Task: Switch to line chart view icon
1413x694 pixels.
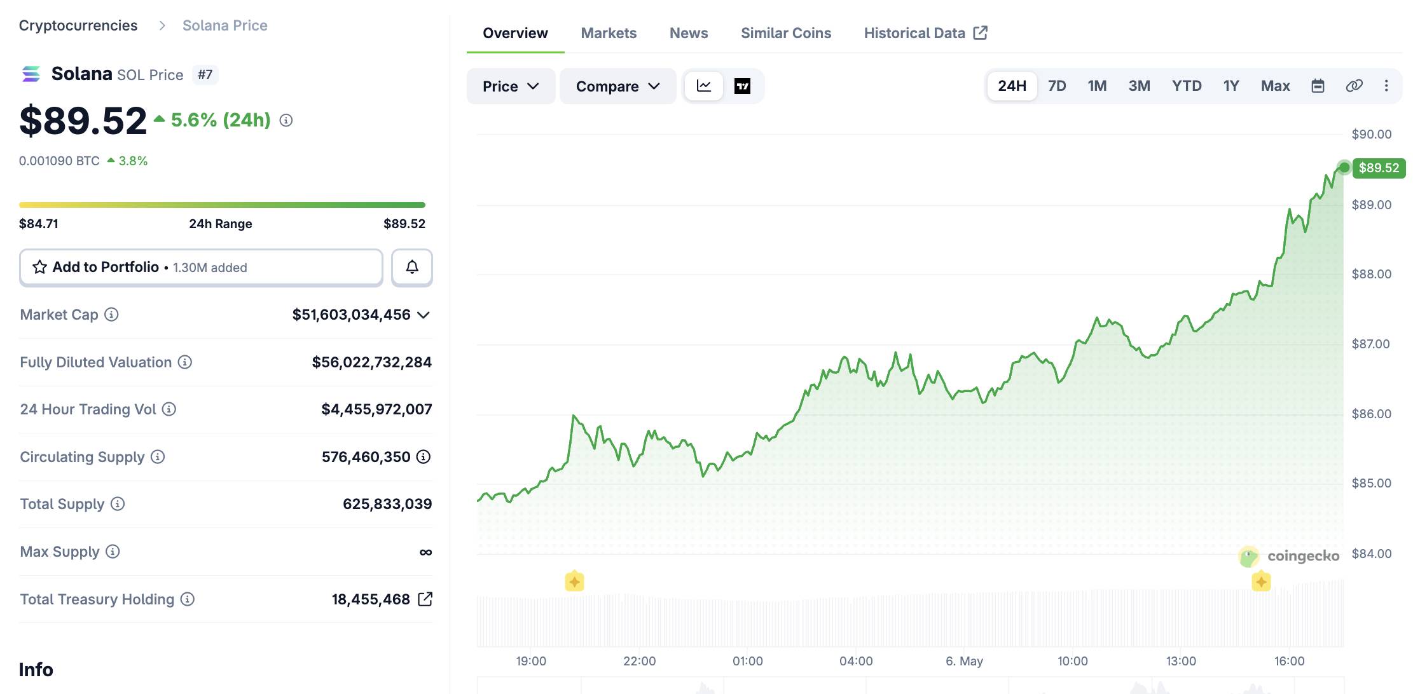Action: click(x=704, y=86)
